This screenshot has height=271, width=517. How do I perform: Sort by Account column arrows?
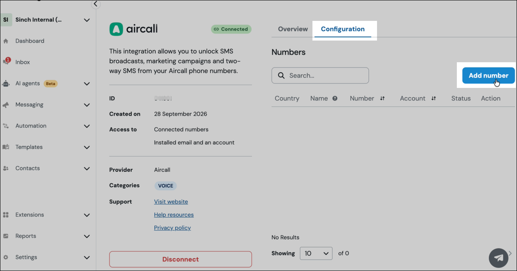click(x=434, y=98)
